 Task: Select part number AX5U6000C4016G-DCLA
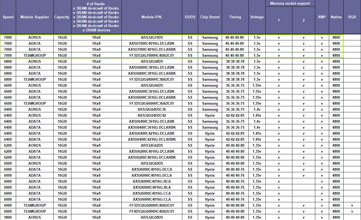coord(152,175)
